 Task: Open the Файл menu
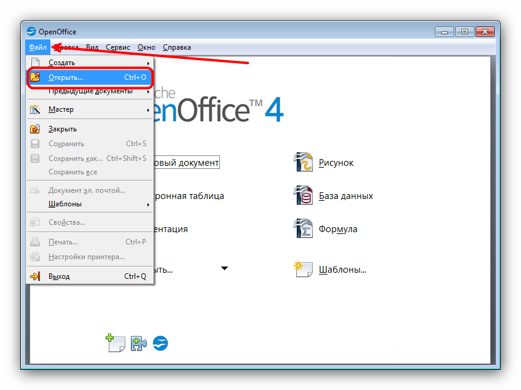click(37, 47)
